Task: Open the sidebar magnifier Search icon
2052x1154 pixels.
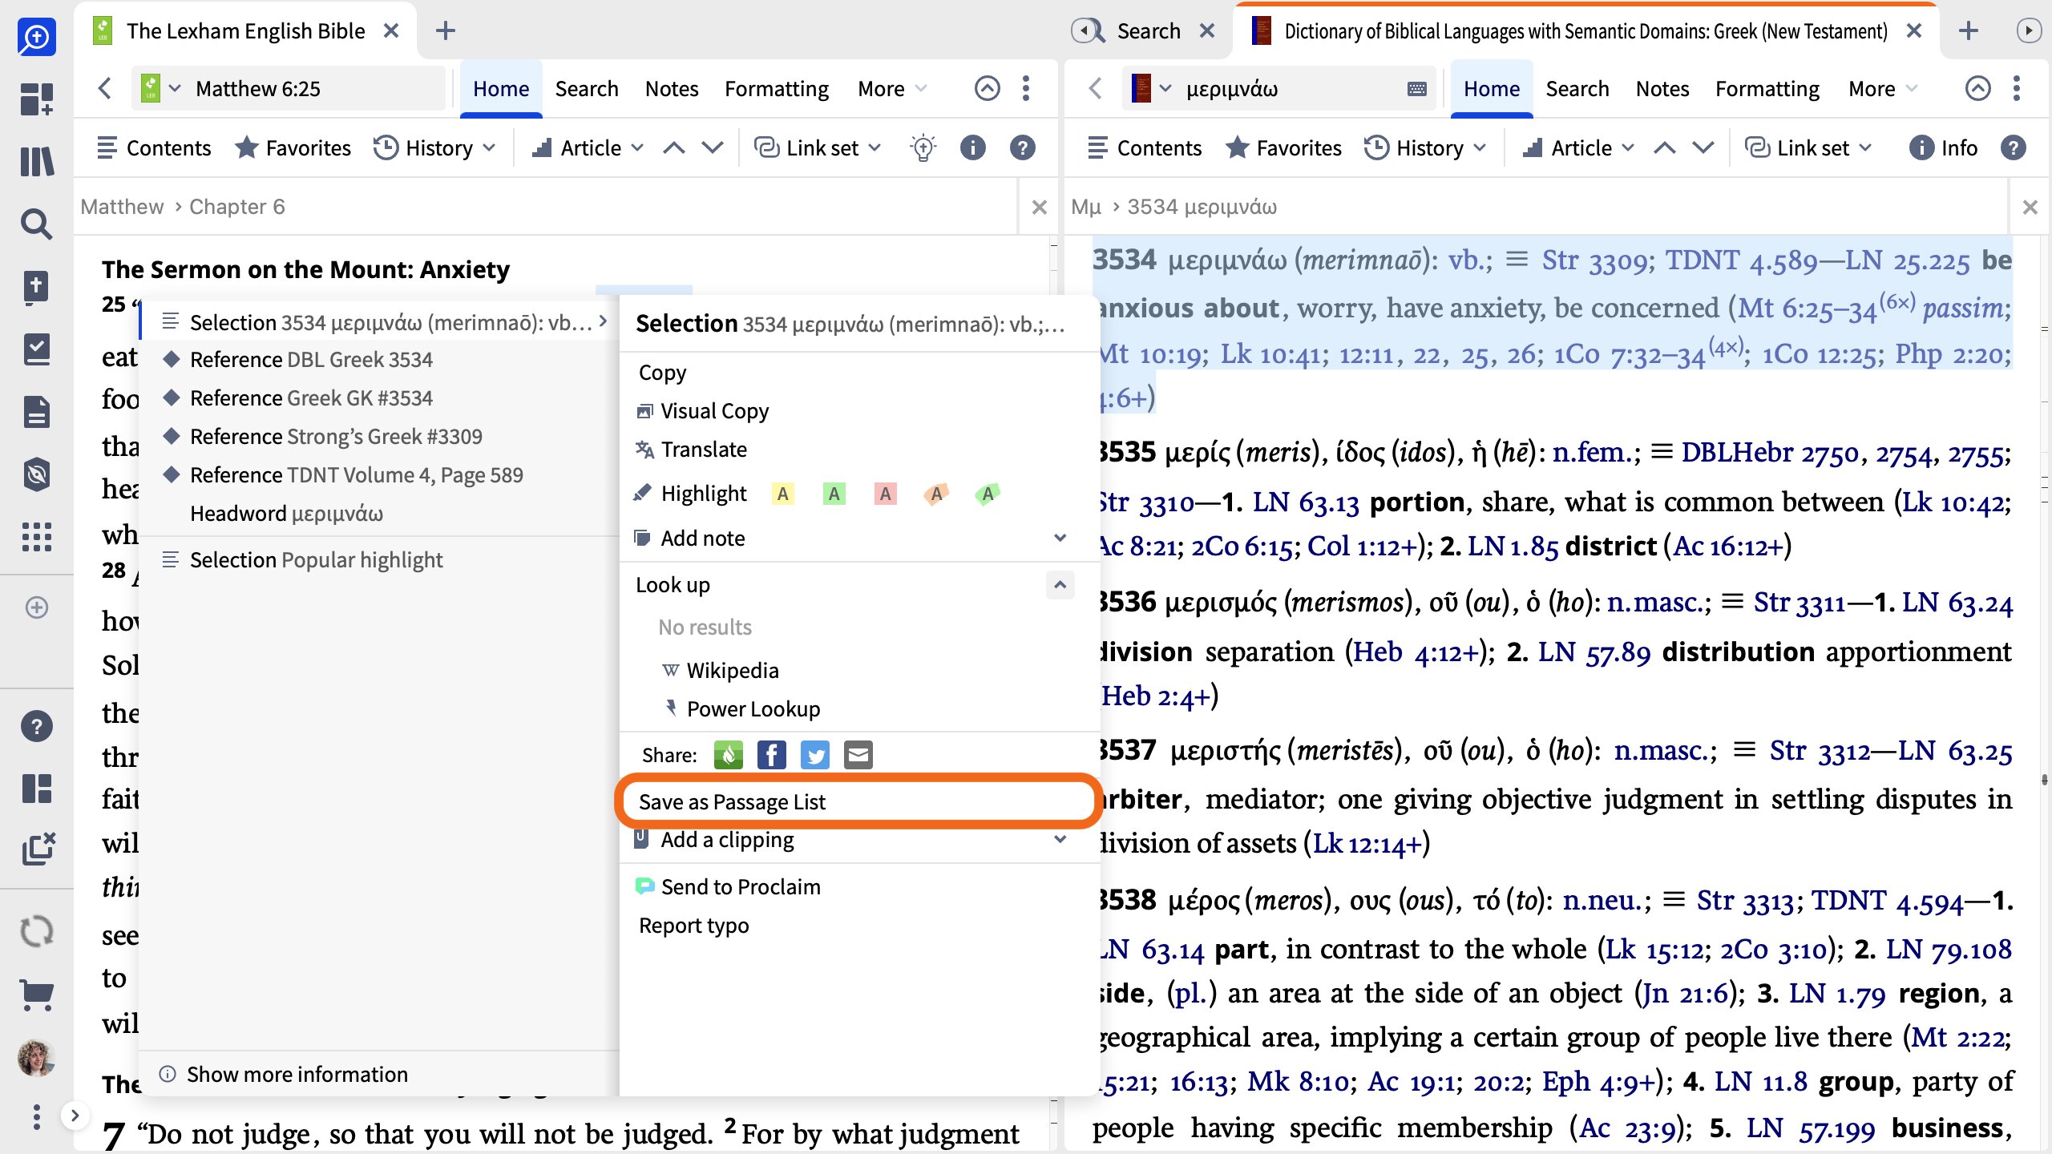Action: (37, 224)
